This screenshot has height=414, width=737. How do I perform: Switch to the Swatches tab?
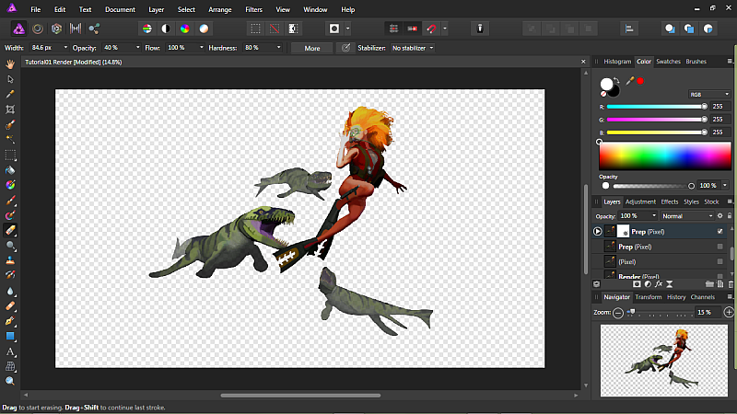coord(668,62)
